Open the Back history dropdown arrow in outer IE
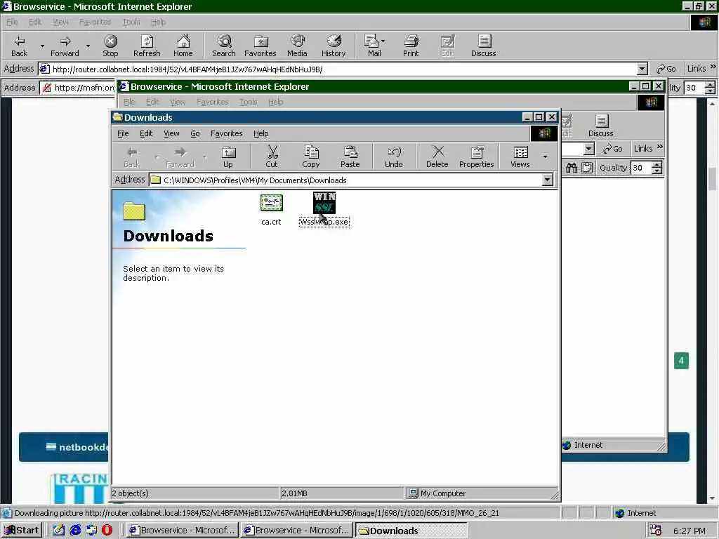 tap(42, 46)
